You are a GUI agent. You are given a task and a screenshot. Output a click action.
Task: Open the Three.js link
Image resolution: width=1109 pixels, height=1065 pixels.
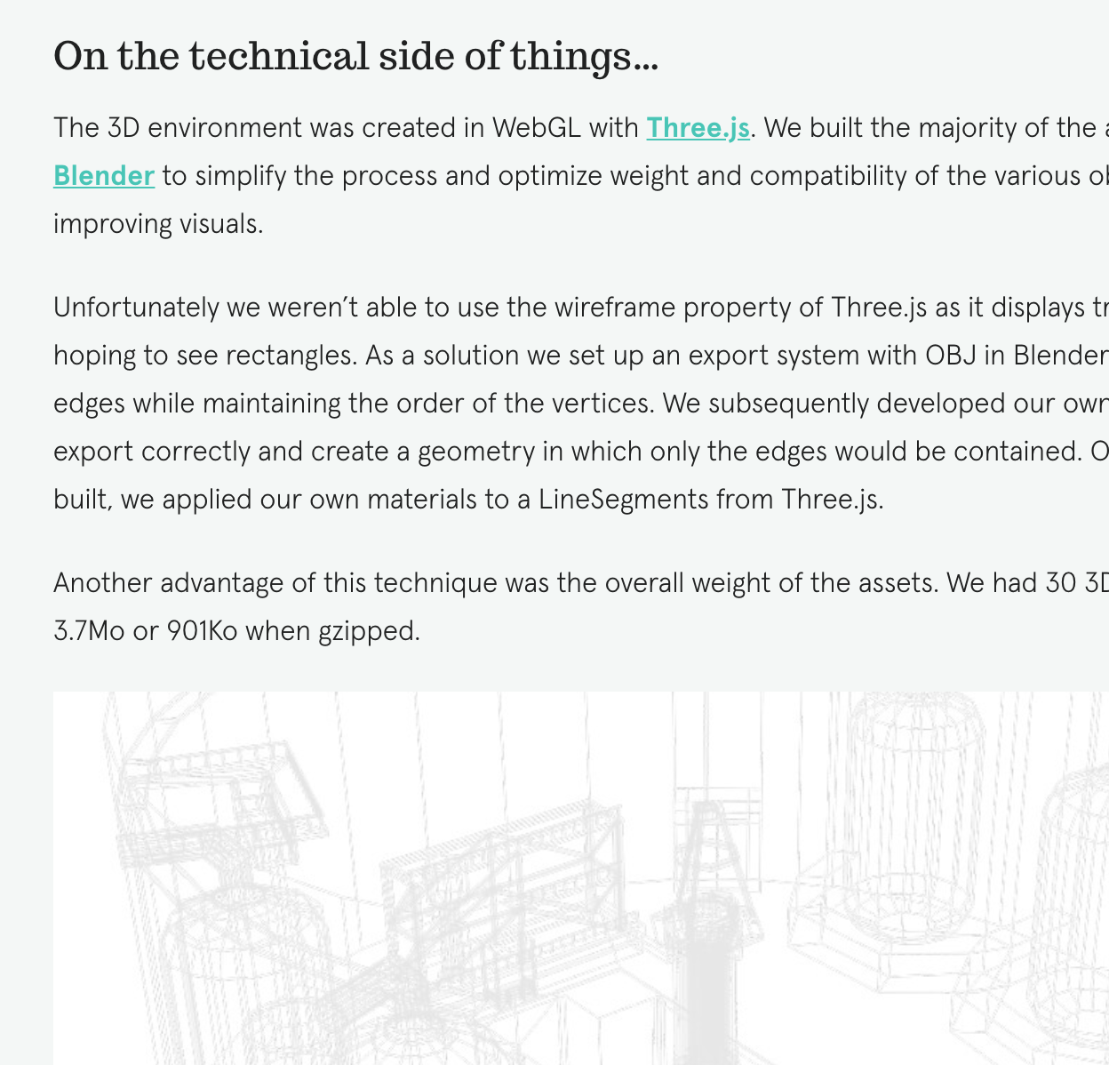click(698, 128)
